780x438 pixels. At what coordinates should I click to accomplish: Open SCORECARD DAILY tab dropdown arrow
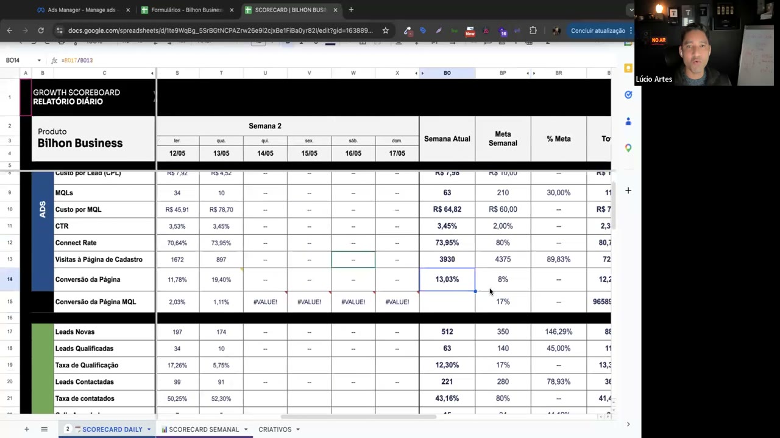tap(148, 429)
